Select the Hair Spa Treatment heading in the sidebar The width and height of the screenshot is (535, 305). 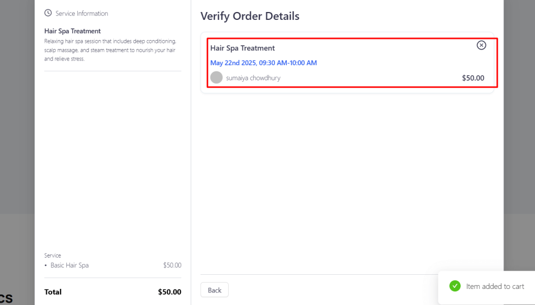point(72,31)
